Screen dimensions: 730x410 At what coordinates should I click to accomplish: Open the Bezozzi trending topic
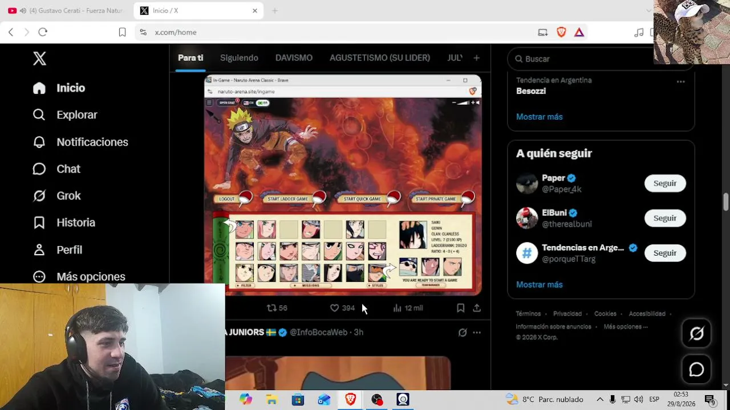click(x=531, y=91)
